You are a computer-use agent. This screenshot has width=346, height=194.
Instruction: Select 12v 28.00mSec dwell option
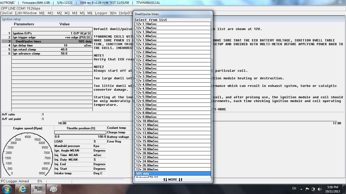tap(173, 169)
